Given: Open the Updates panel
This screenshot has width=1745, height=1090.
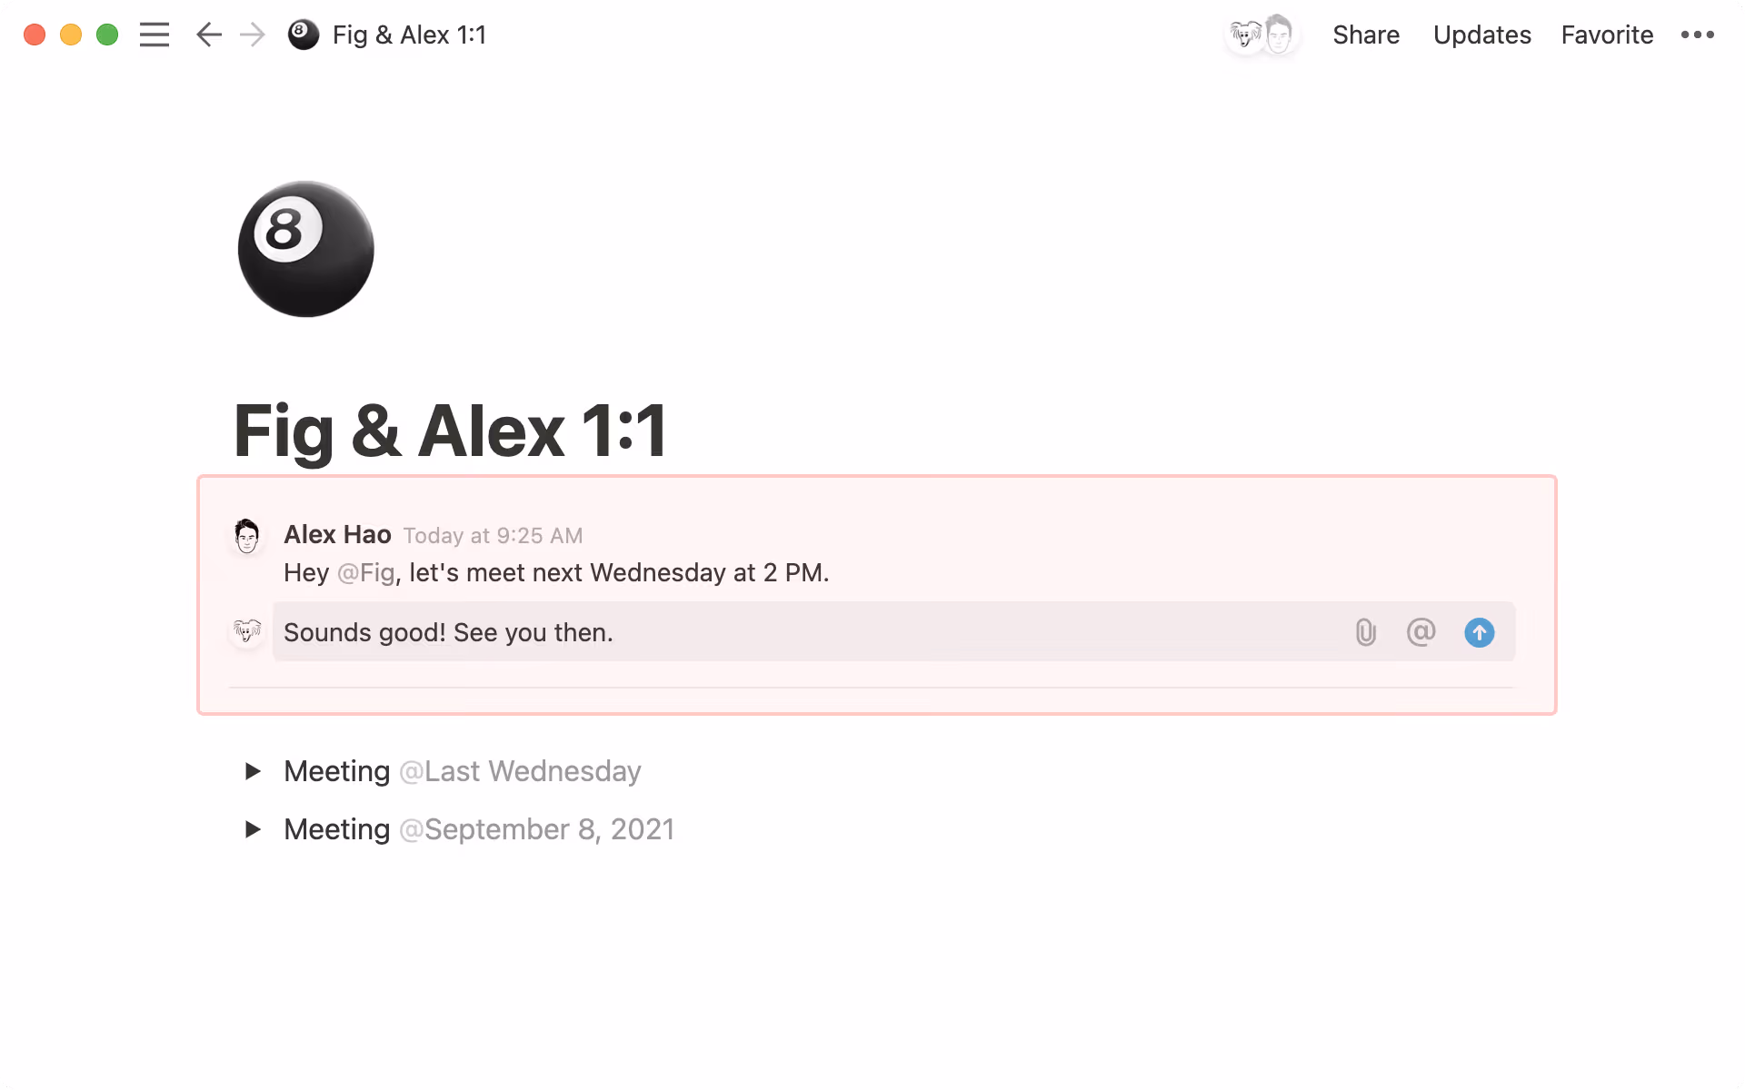Looking at the screenshot, I should click(x=1481, y=35).
